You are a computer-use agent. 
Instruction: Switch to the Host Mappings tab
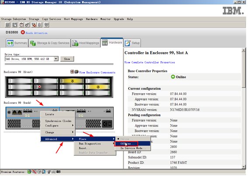[86, 43]
